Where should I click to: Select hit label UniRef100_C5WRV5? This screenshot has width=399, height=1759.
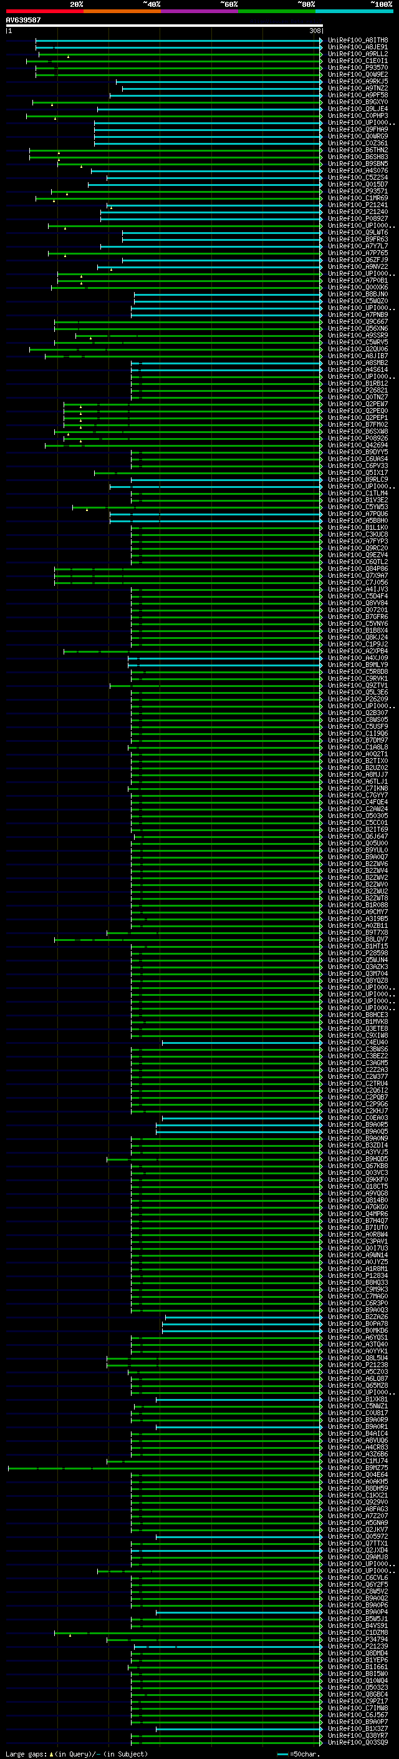(358, 342)
